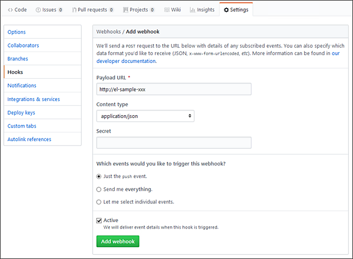Select 'Let me select individual events'
This screenshot has width=353, height=259.
coord(98,202)
